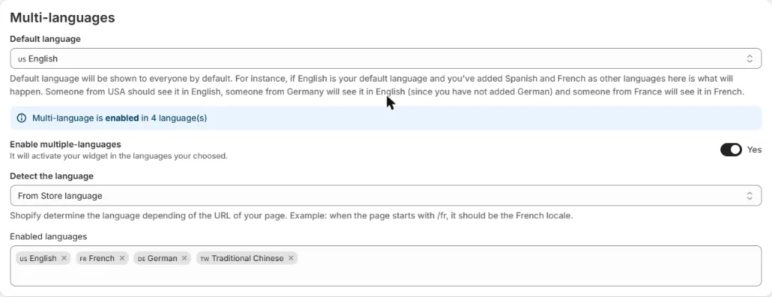Screen dimensions: 772x297
Task: Select the French language chip
Action: (x=102, y=258)
